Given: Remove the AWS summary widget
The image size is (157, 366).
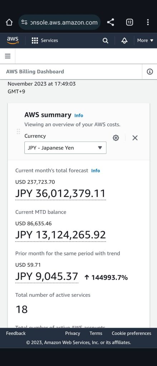Looking at the screenshot, I should pyautogui.click(x=135, y=138).
